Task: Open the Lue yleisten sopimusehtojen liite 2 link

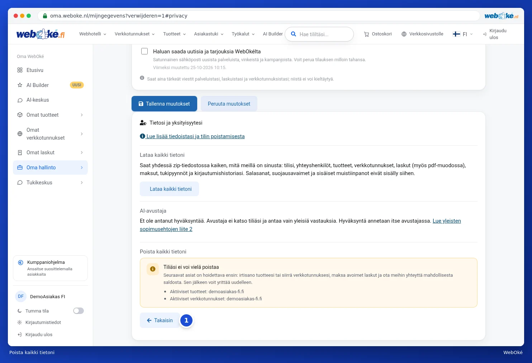Action: click(300, 225)
